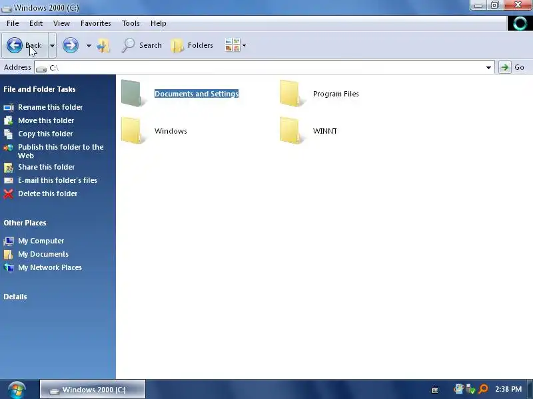Expand the Views dropdown arrow
The image size is (533, 399).
244,45
